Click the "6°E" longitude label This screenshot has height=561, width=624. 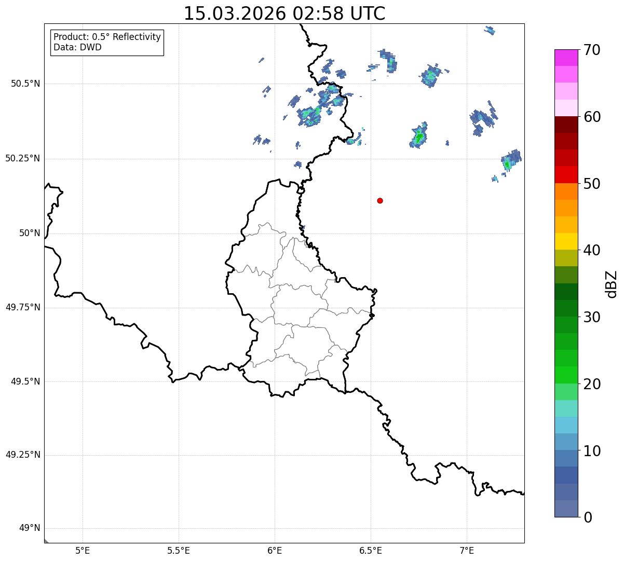(x=275, y=551)
